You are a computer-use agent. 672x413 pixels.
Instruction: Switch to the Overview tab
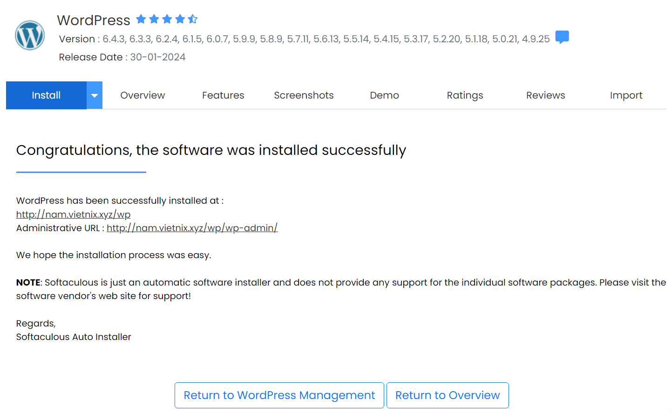point(143,95)
